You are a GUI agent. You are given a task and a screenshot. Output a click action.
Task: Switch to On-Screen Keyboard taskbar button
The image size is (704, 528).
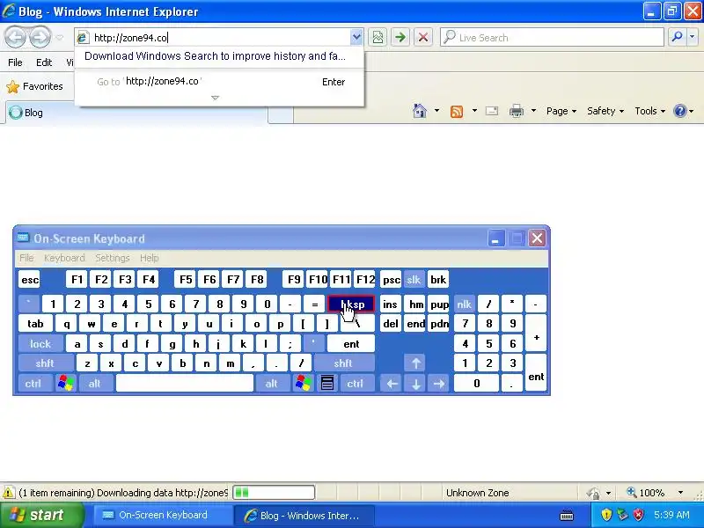(162, 516)
